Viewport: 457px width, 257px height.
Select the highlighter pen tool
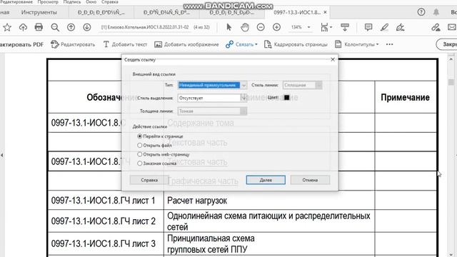click(384, 27)
